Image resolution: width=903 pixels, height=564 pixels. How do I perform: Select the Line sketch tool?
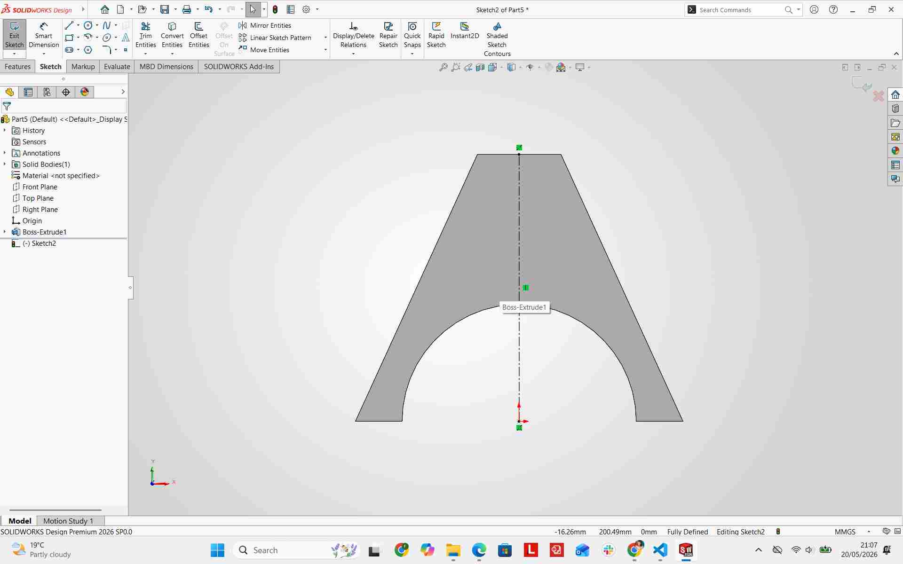pyautogui.click(x=69, y=25)
